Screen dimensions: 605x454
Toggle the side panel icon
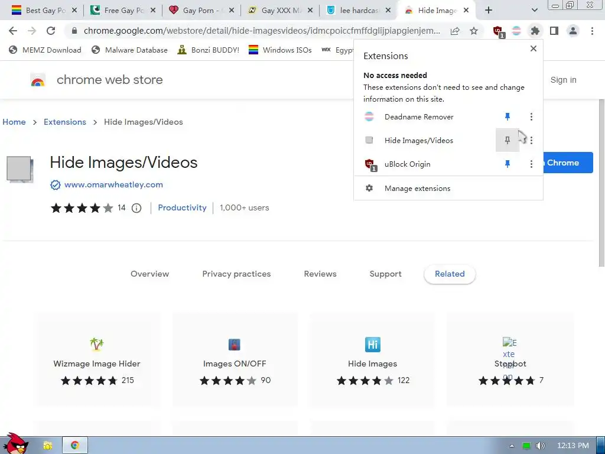coord(554,31)
